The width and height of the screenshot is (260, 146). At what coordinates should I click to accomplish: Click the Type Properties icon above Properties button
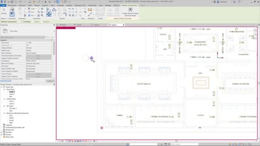[x=12, y=9]
